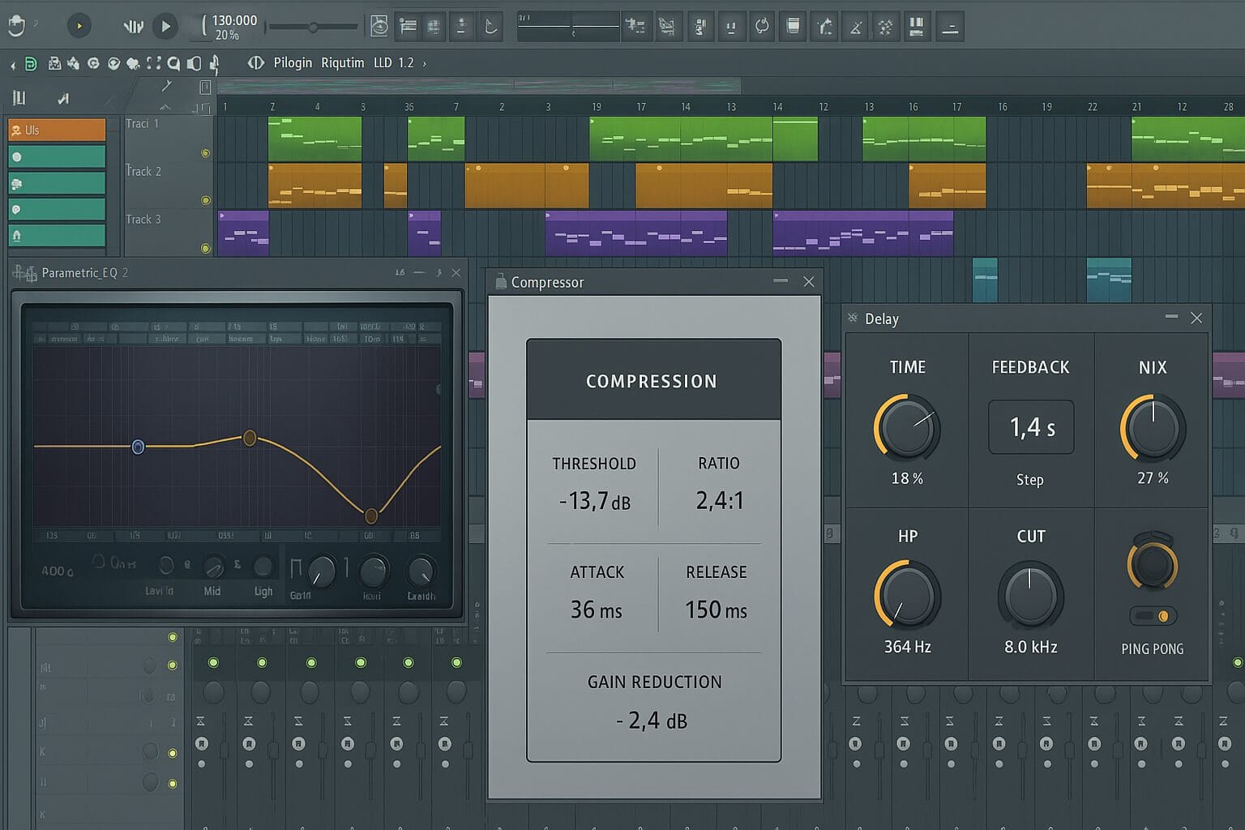This screenshot has height=830, width=1245.
Task: Select the orange Uls channel button
Action: pos(57,130)
